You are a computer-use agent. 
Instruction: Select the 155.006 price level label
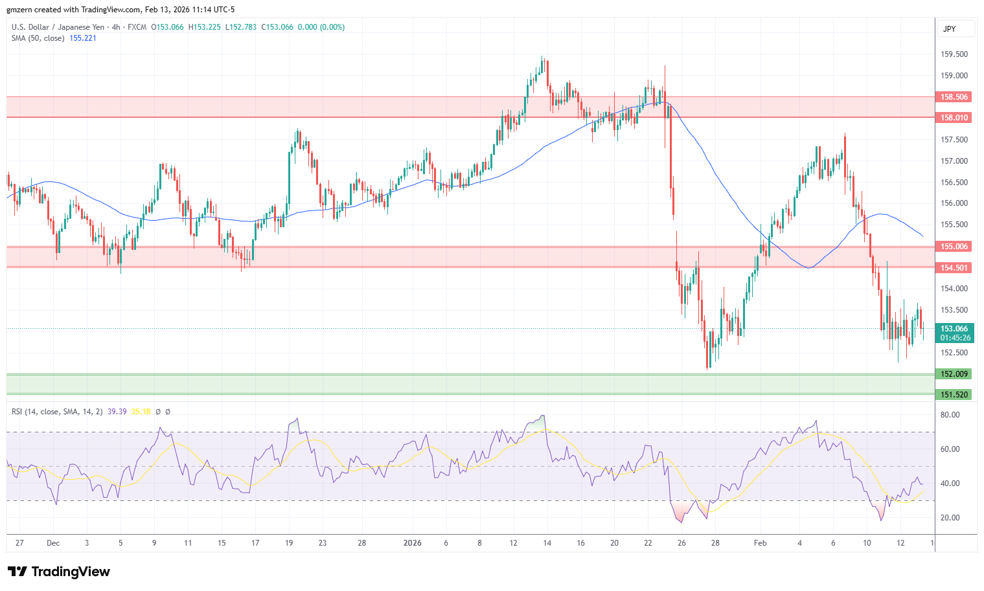(x=954, y=247)
